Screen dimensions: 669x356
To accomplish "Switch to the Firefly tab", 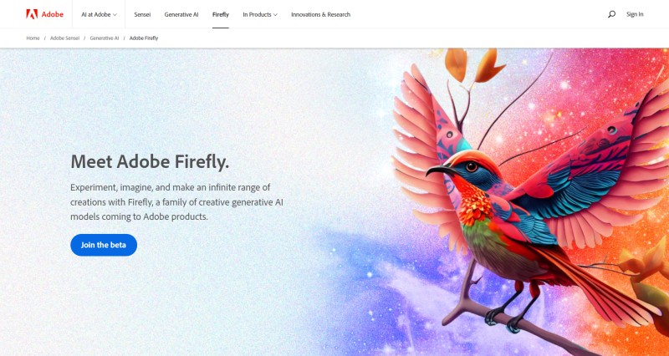I will coord(221,14).
